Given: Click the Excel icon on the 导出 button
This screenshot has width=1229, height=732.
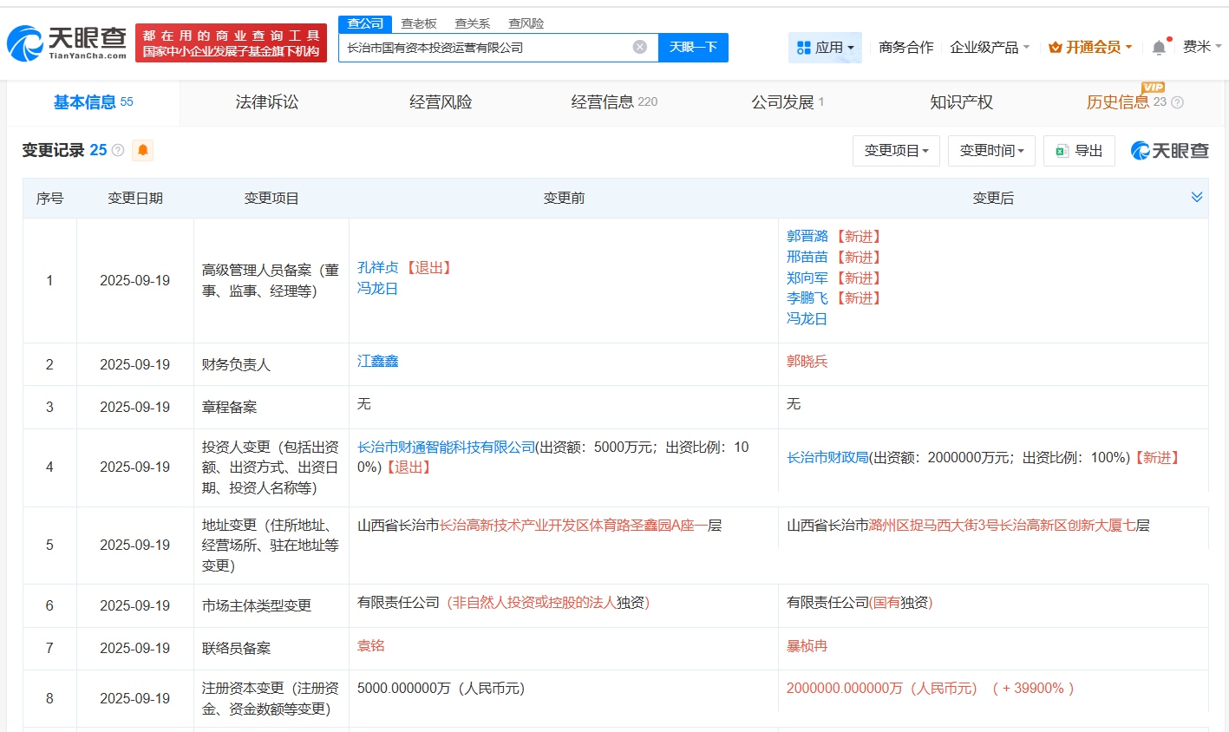Looking at the screenshot, I should tap(1062, 150).
